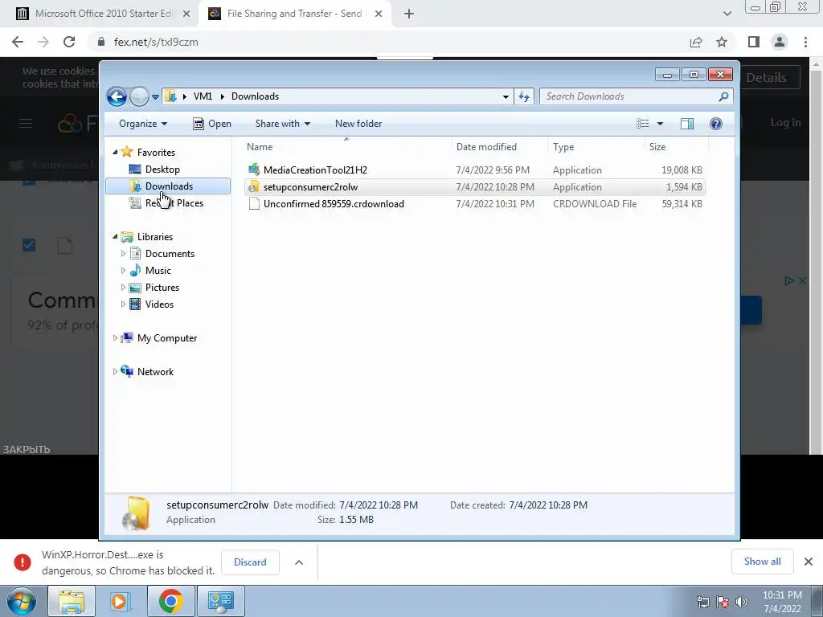Click the Explorer forward navigation arrow
Screen dimensions: 823x617
pyautogui.click(x=139, y=96)
